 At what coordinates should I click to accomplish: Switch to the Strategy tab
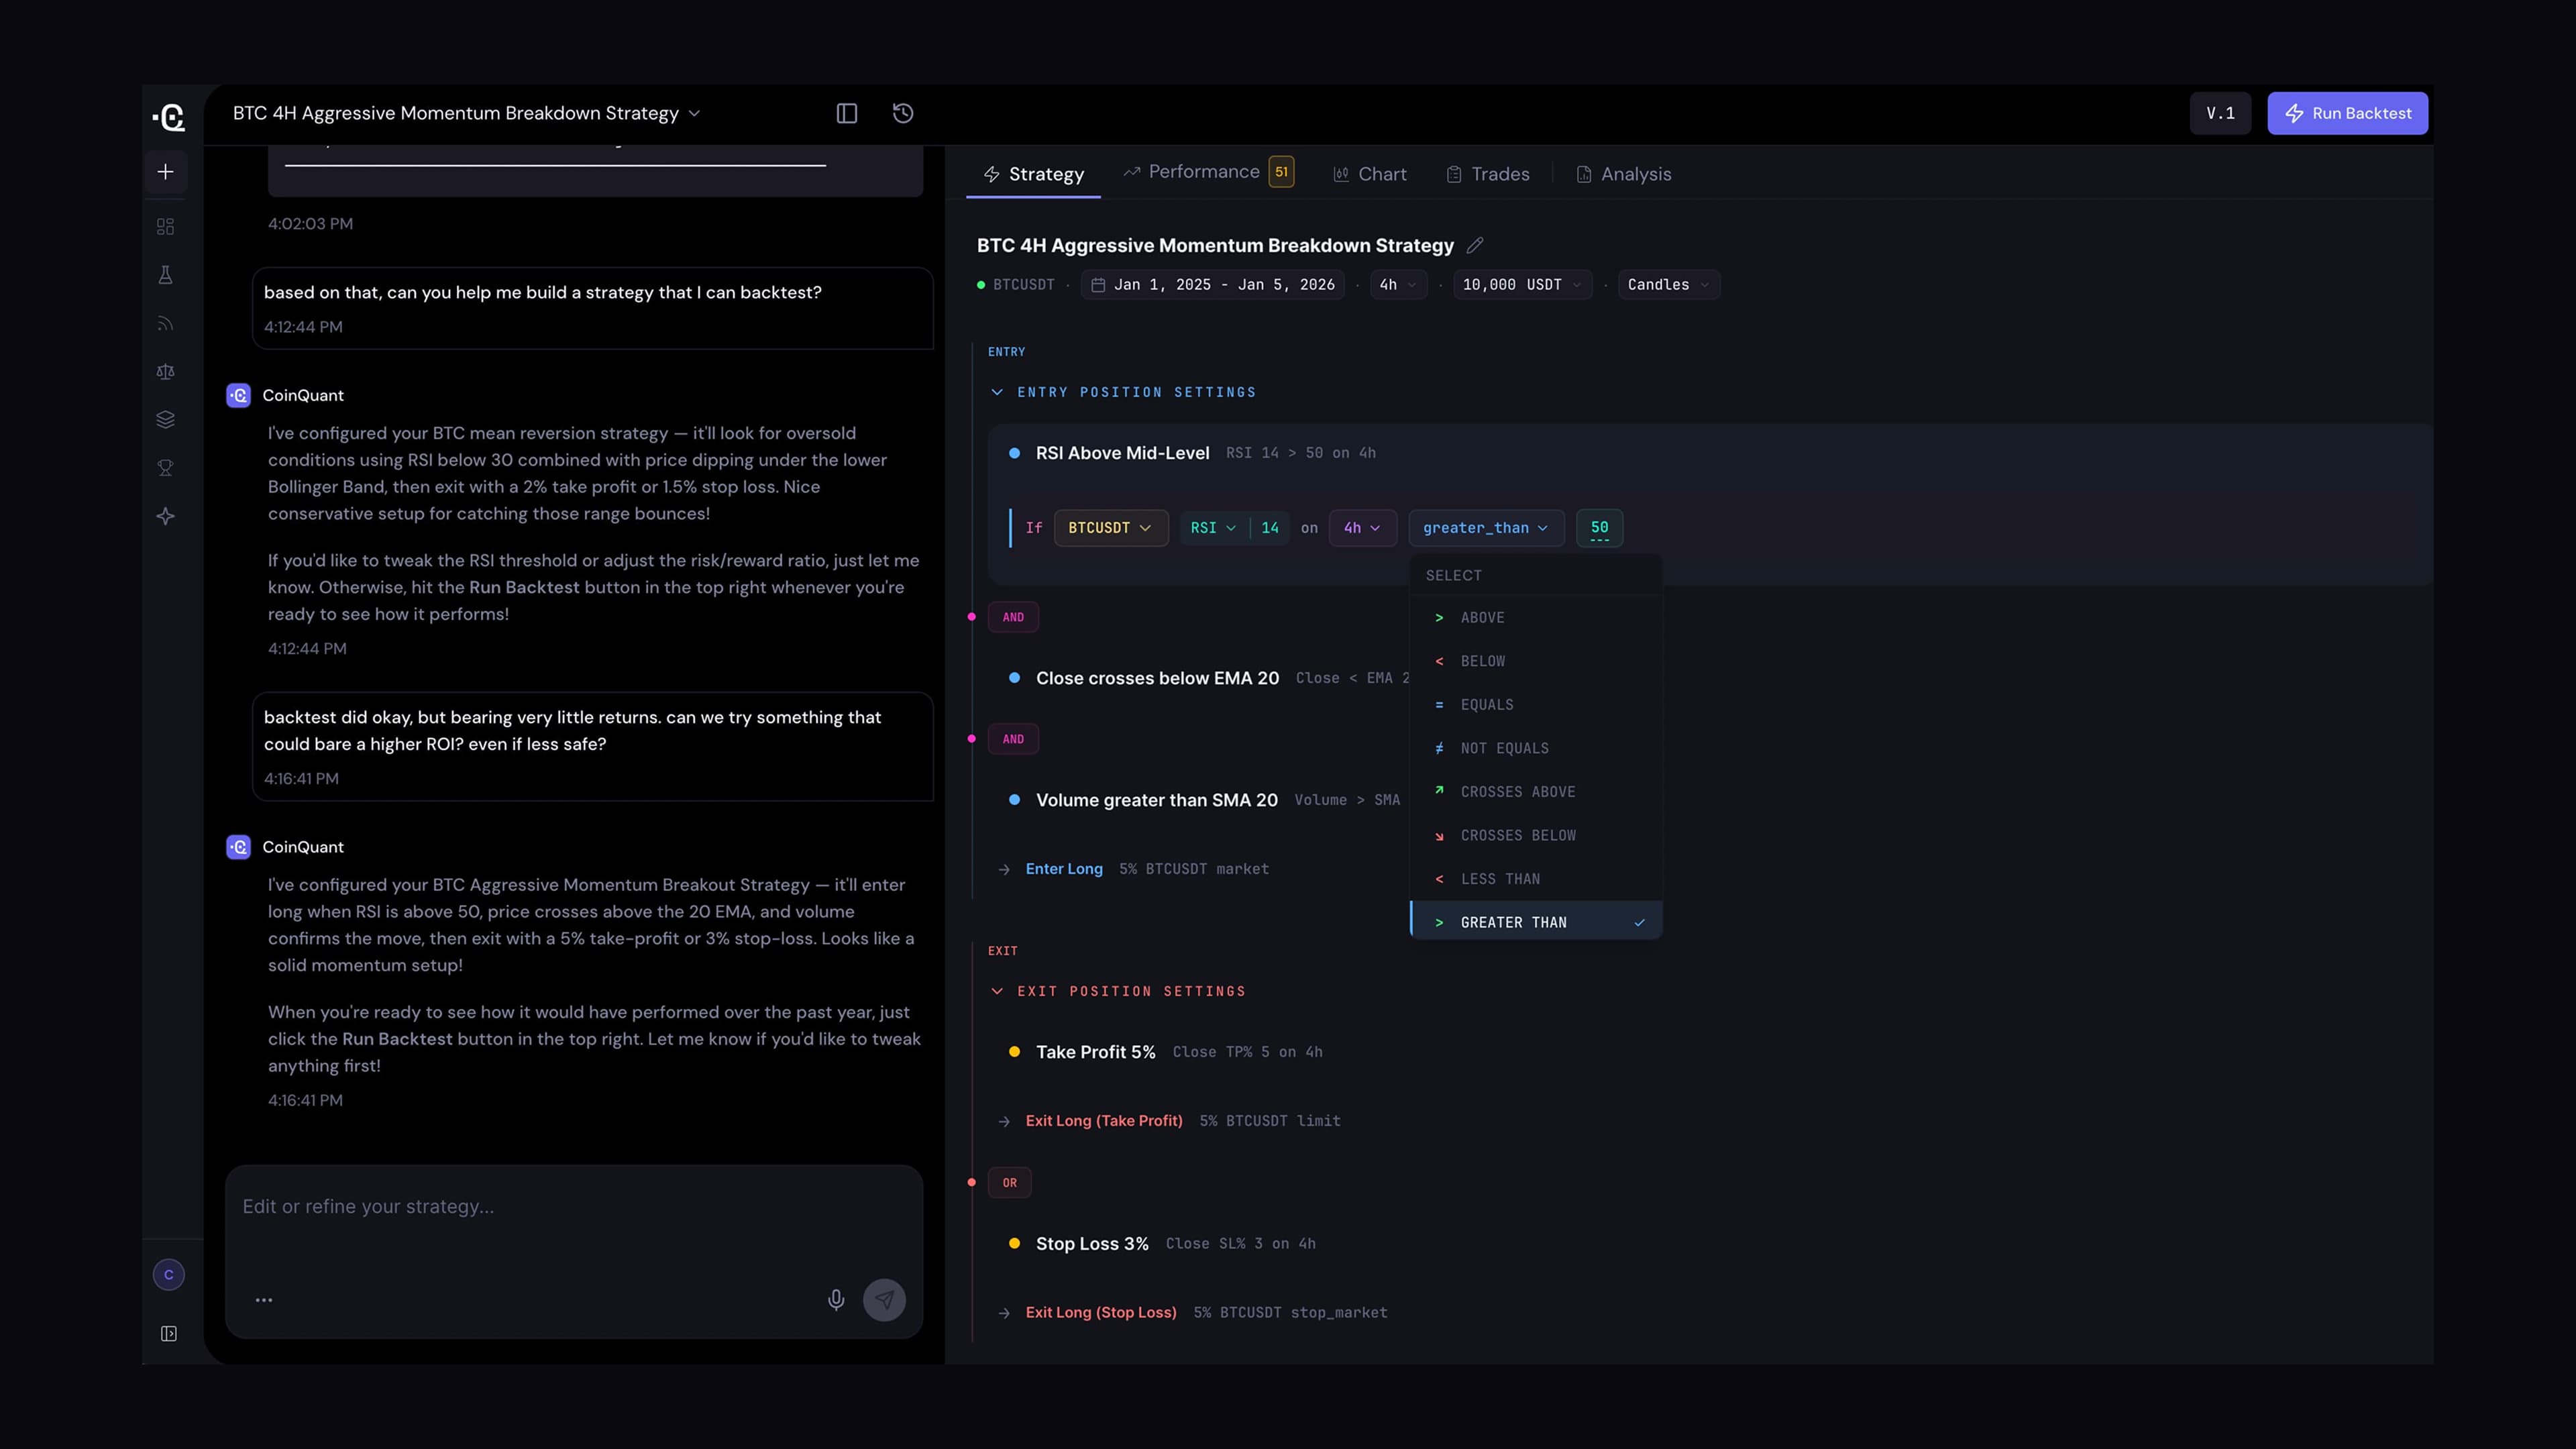point(1034,174)
